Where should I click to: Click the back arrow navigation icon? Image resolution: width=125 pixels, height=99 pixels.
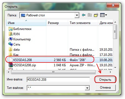(x=83, y=15)
